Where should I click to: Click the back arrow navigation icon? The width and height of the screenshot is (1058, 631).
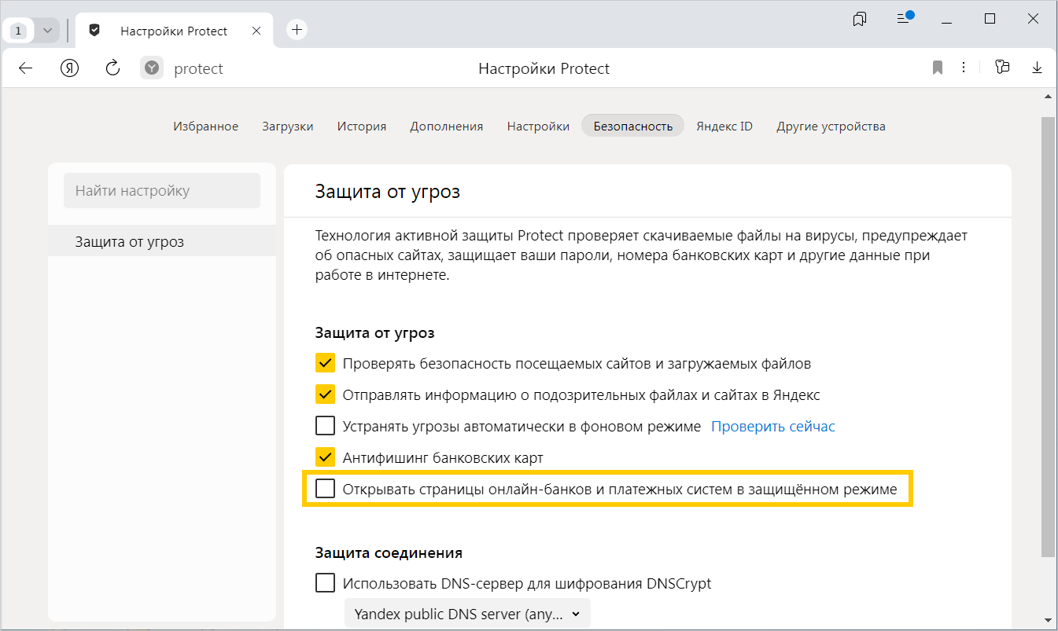pos(26,68)
